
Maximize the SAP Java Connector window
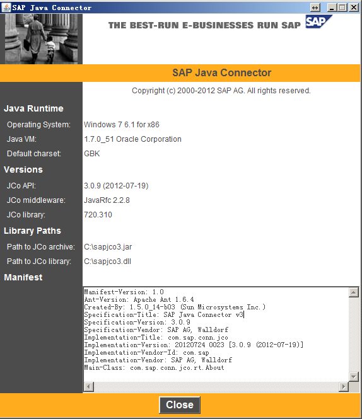point(342,8)
